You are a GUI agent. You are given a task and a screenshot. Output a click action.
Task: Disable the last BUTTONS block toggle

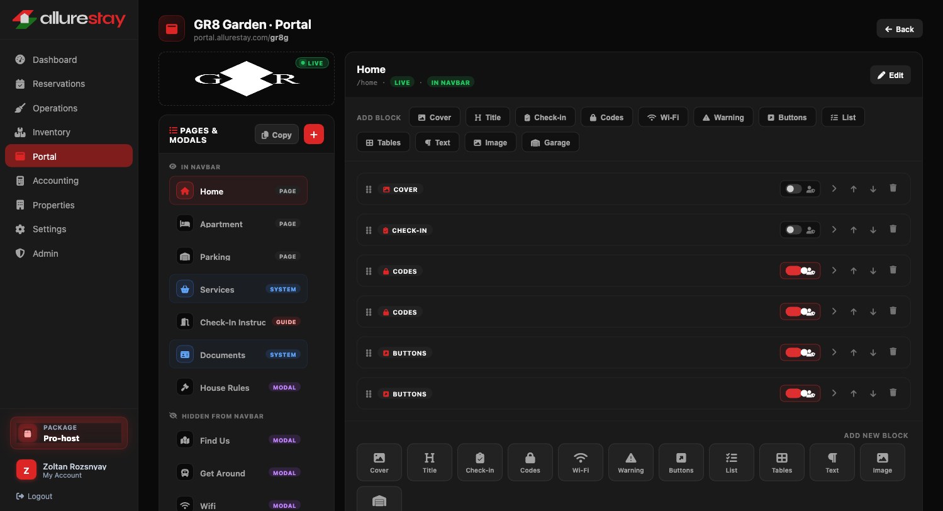pos(793,393)
